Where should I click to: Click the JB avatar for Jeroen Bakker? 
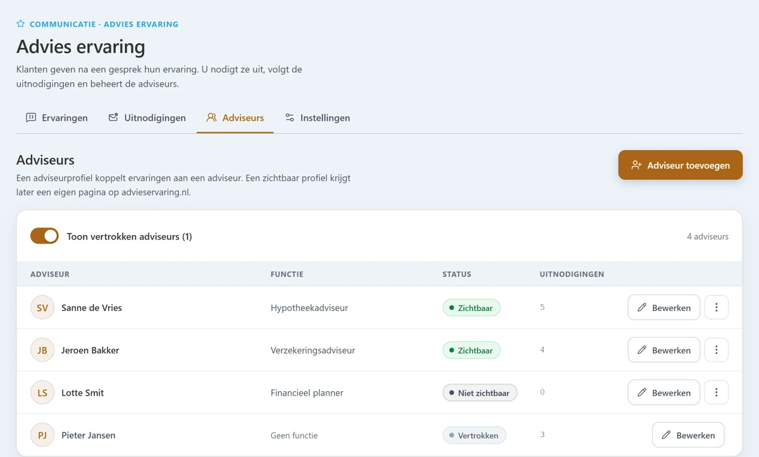pos(42,350)
